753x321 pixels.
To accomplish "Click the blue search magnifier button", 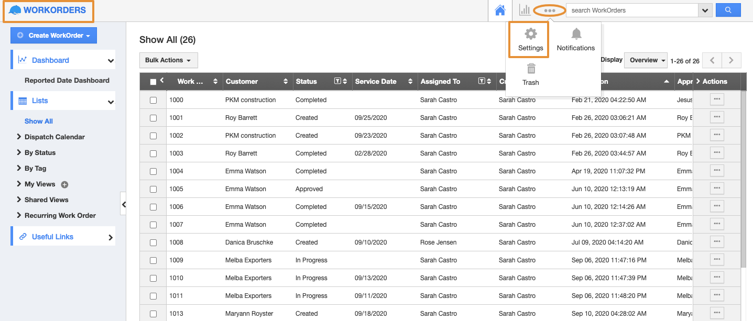I will (x=728, y=9).
